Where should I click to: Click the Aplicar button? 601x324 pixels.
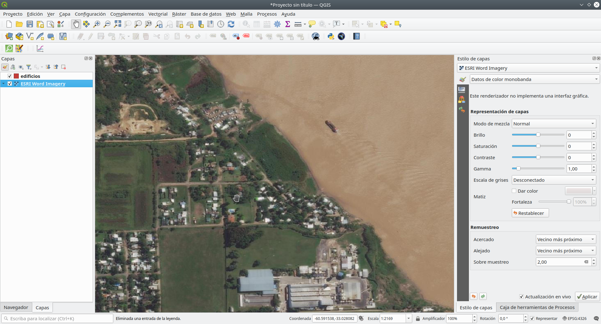(587, 296)
